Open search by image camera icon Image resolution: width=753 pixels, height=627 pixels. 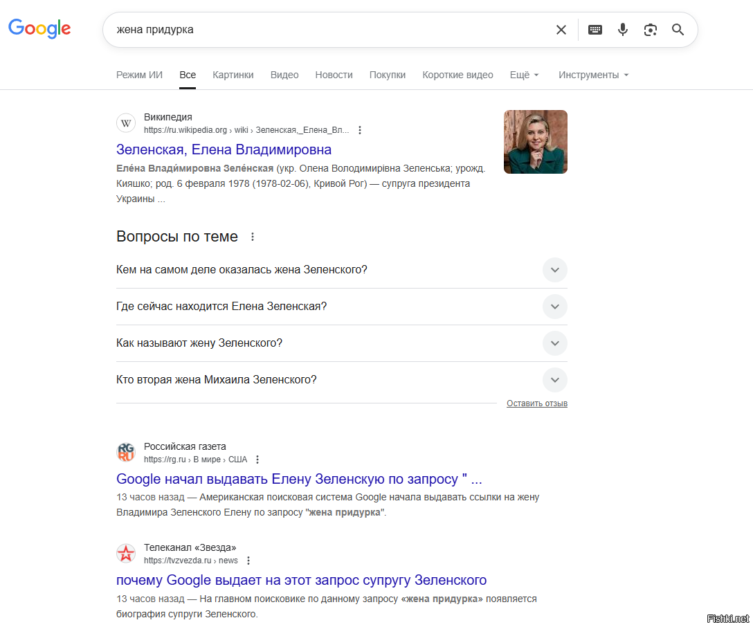click(x=650, y=30)
